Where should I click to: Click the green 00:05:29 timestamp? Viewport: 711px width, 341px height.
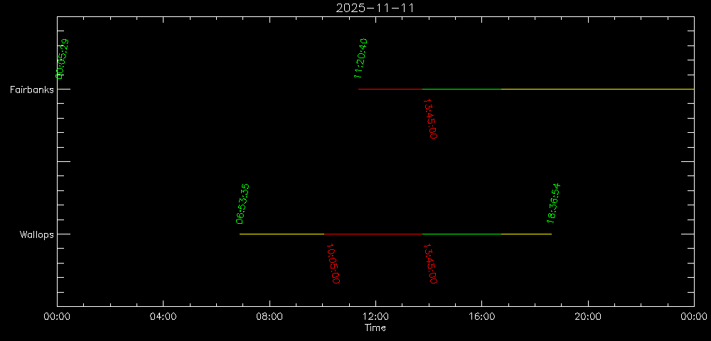pyautogui.click(x=63, y=59)
